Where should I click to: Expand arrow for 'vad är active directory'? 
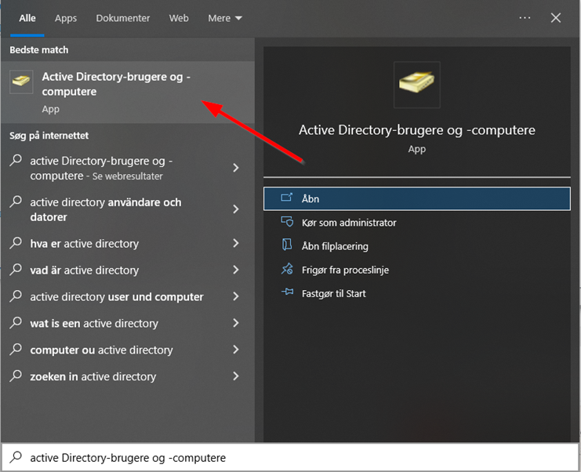tap(236, 270)
